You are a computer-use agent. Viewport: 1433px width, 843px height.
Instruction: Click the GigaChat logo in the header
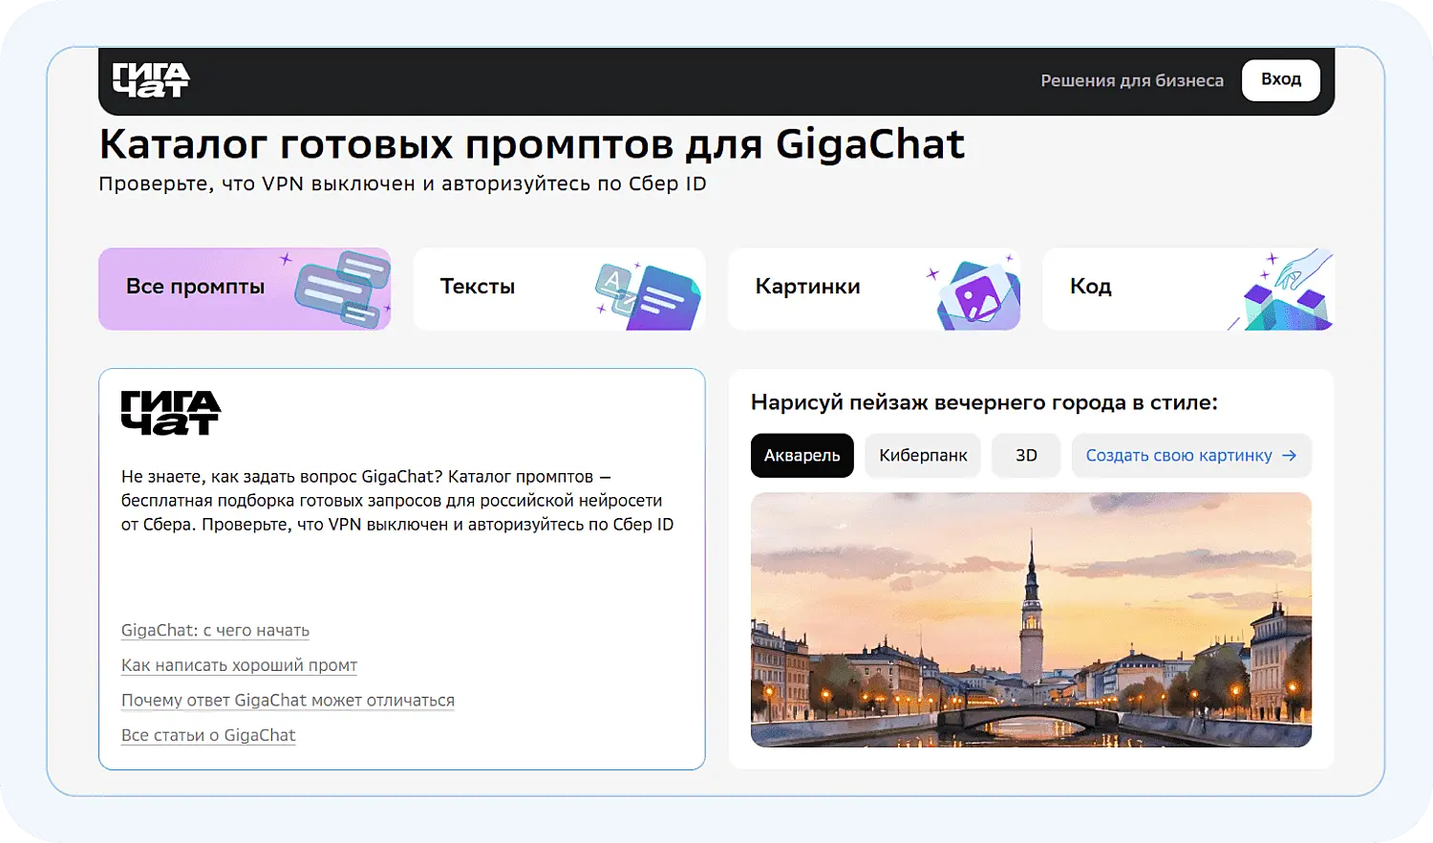pos(151,80)
